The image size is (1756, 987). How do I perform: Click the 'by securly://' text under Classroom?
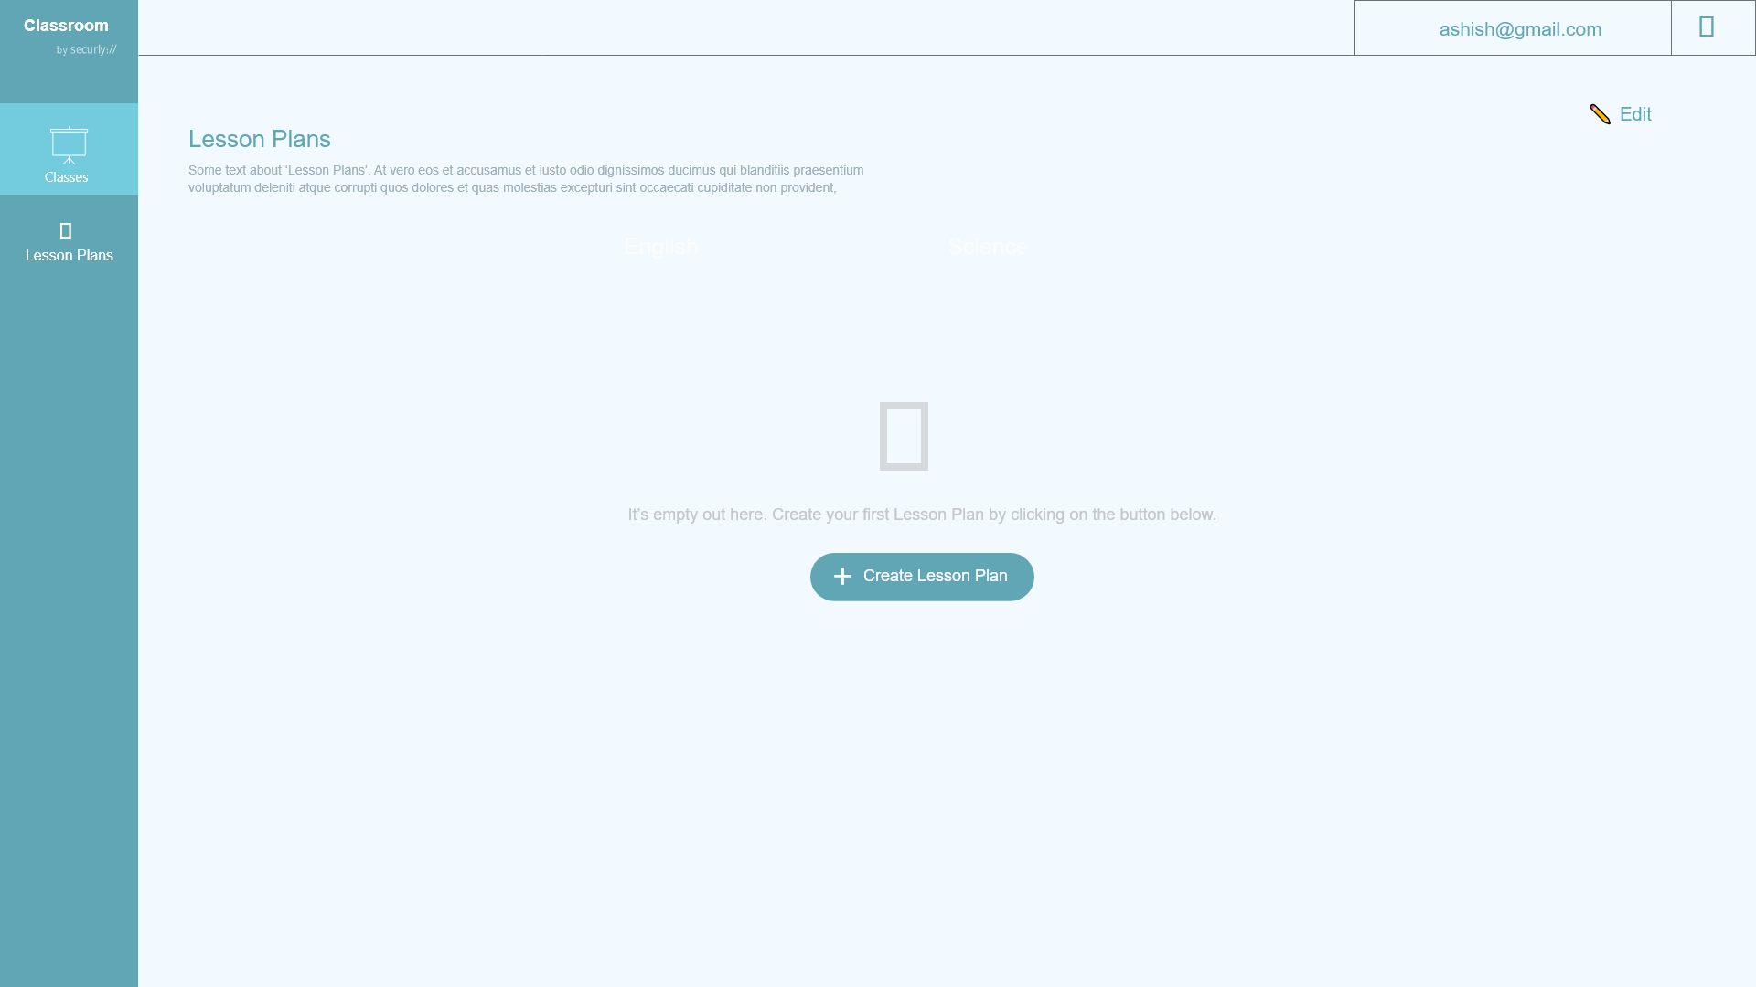[x=87, y=49]
